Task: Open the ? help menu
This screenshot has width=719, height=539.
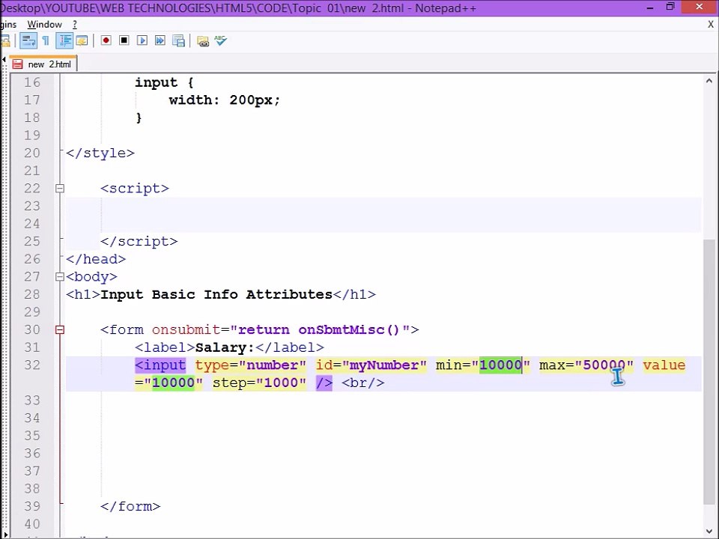Action: 75,24
